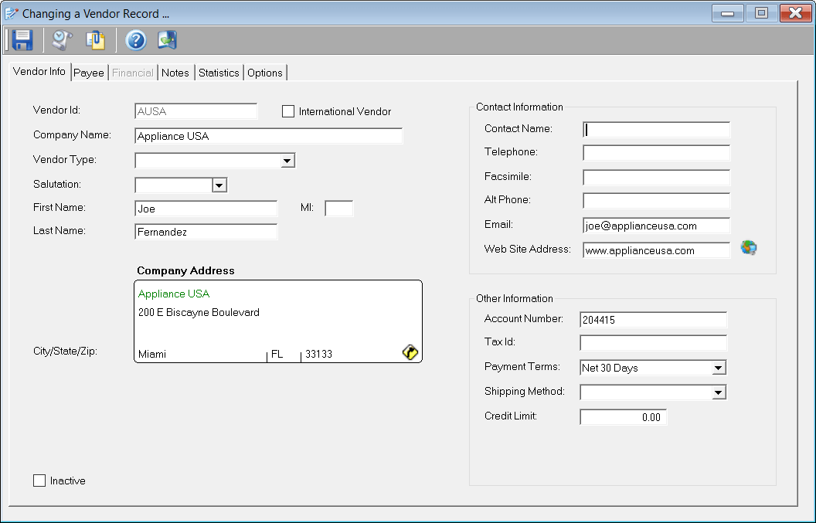Select the Financial tab
Viewport: 816px width, 523px height.
[133, 73]
